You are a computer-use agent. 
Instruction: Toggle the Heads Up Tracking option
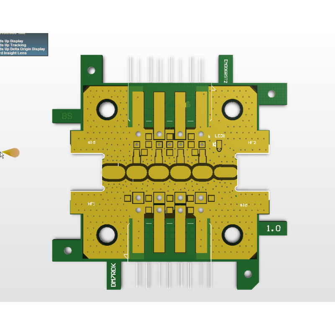point(13,45)
